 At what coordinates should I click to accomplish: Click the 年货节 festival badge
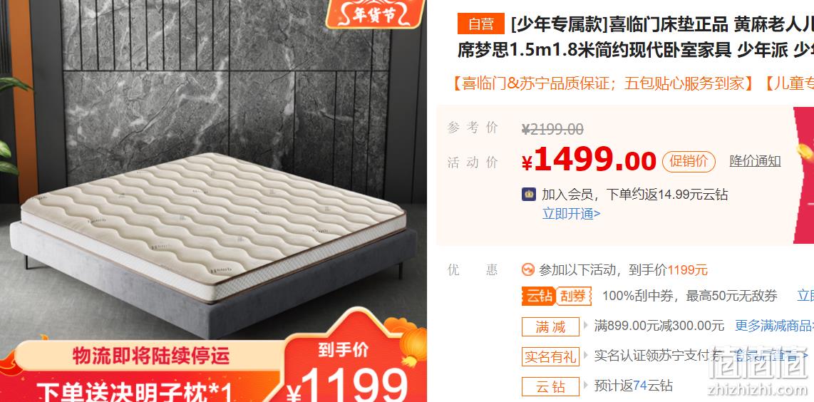(375, 14)
